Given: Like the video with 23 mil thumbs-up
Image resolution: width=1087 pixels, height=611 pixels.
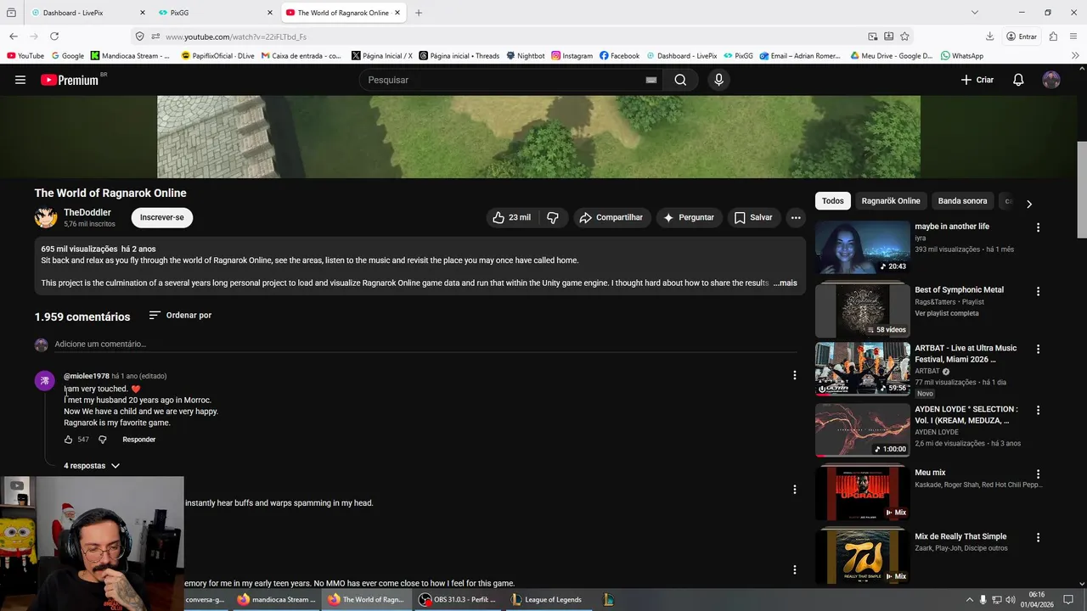Looking at the screenshot, I should tap(511, 217).
